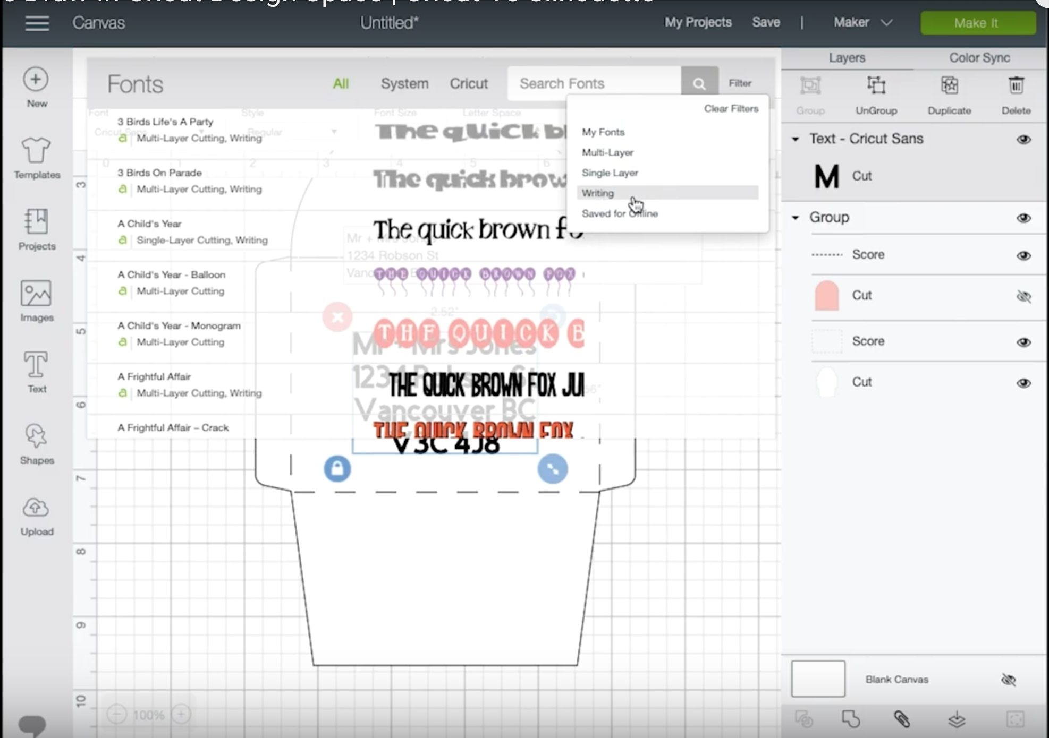This screenshot has width=1049, height=738.
Task: Open the hamburger menu
Action: click(x=37, y=23)
